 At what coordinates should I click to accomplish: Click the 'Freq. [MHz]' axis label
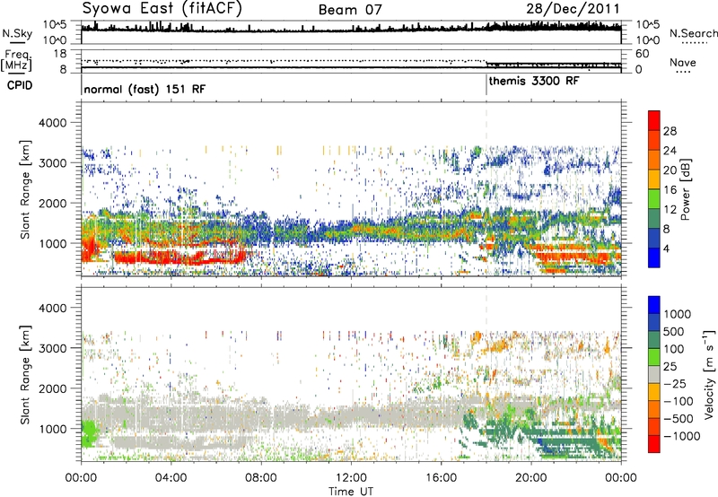click(17, 61)
